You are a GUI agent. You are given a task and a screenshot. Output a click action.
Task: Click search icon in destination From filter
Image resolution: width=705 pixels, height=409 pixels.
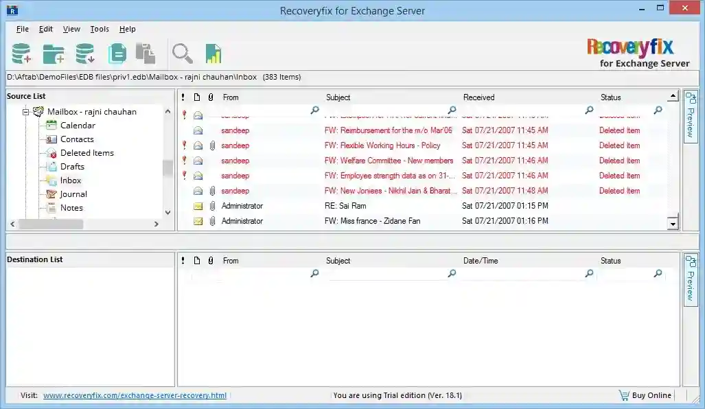tap(314, 273)
